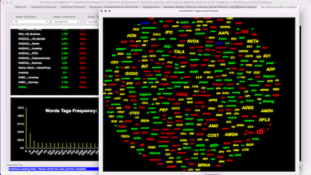Click the red 'loss' tag in the cloud
This screenshot has height=175, width=311.
click(193, 65)
